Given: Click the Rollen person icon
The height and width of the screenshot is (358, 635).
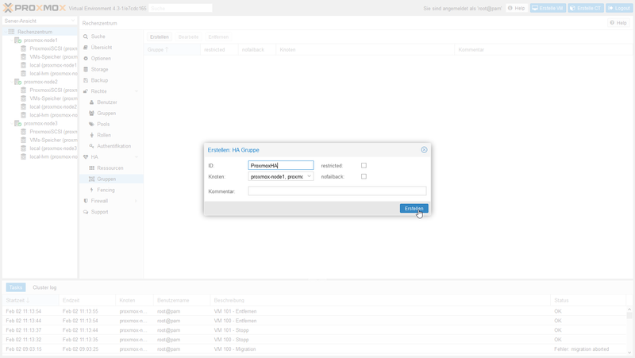Looking at the screenshot, I should (x=91, y=135).
